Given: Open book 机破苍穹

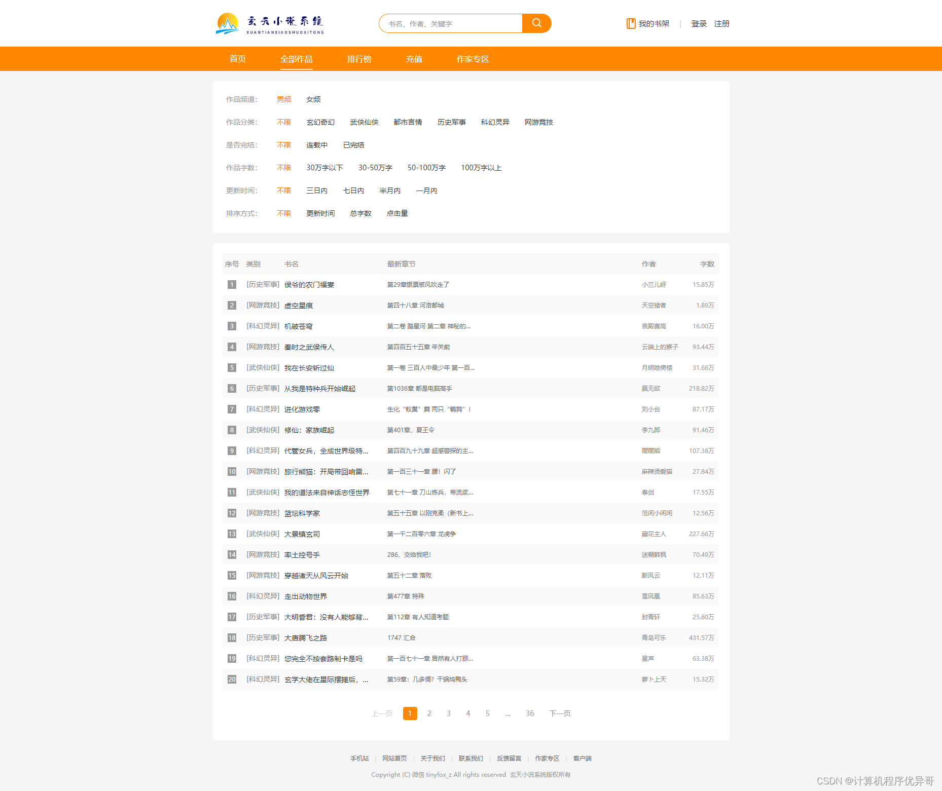Looking at the screenshot, I should [299, 326].
